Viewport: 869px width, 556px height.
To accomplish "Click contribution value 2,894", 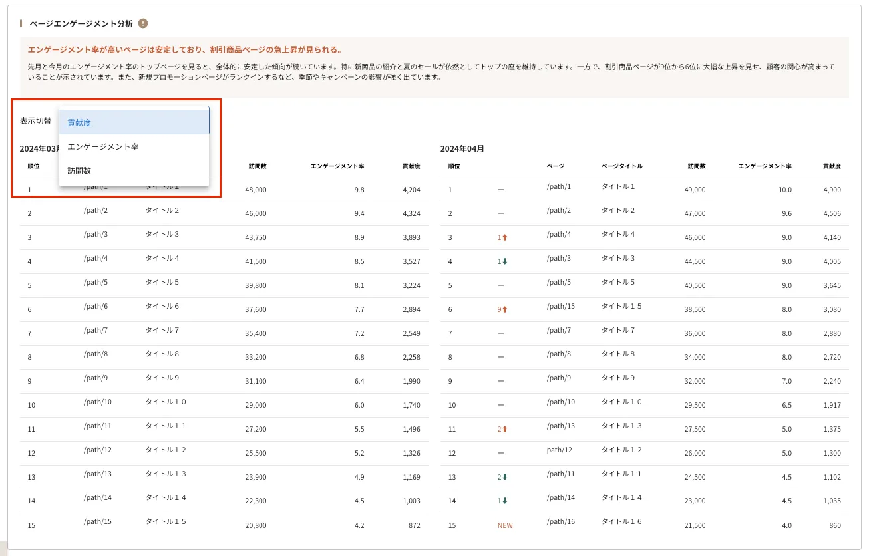I will (x=411, y=309).
